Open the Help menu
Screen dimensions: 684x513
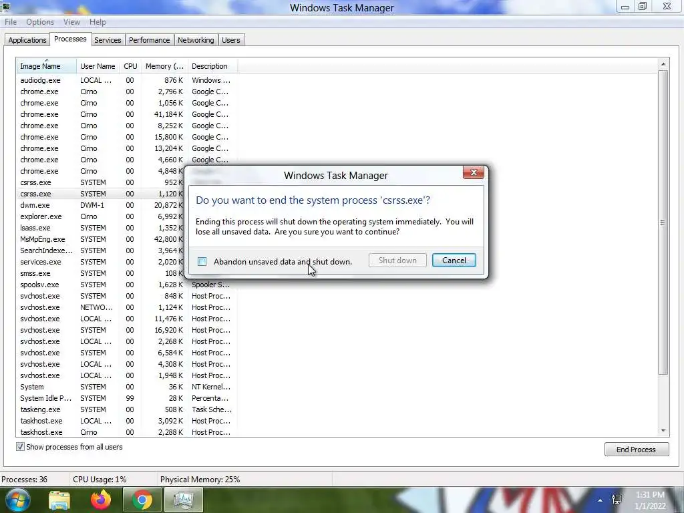98,22
